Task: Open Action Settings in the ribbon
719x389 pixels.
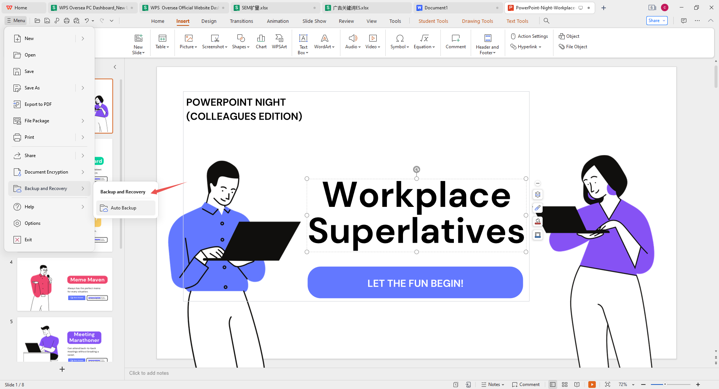Action: pos(529,36)
